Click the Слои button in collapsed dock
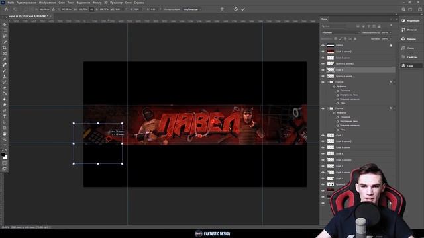The width and height of the screenshot is (424, 238). point(411,66)
